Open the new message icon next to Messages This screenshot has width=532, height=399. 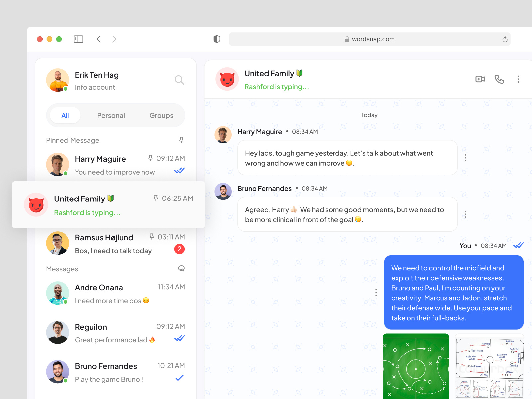[x=181, y=269]
